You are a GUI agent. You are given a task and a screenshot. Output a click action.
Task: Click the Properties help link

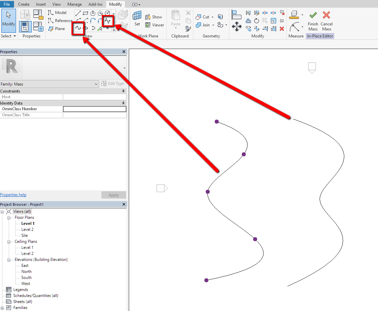(x=13, y=194)
